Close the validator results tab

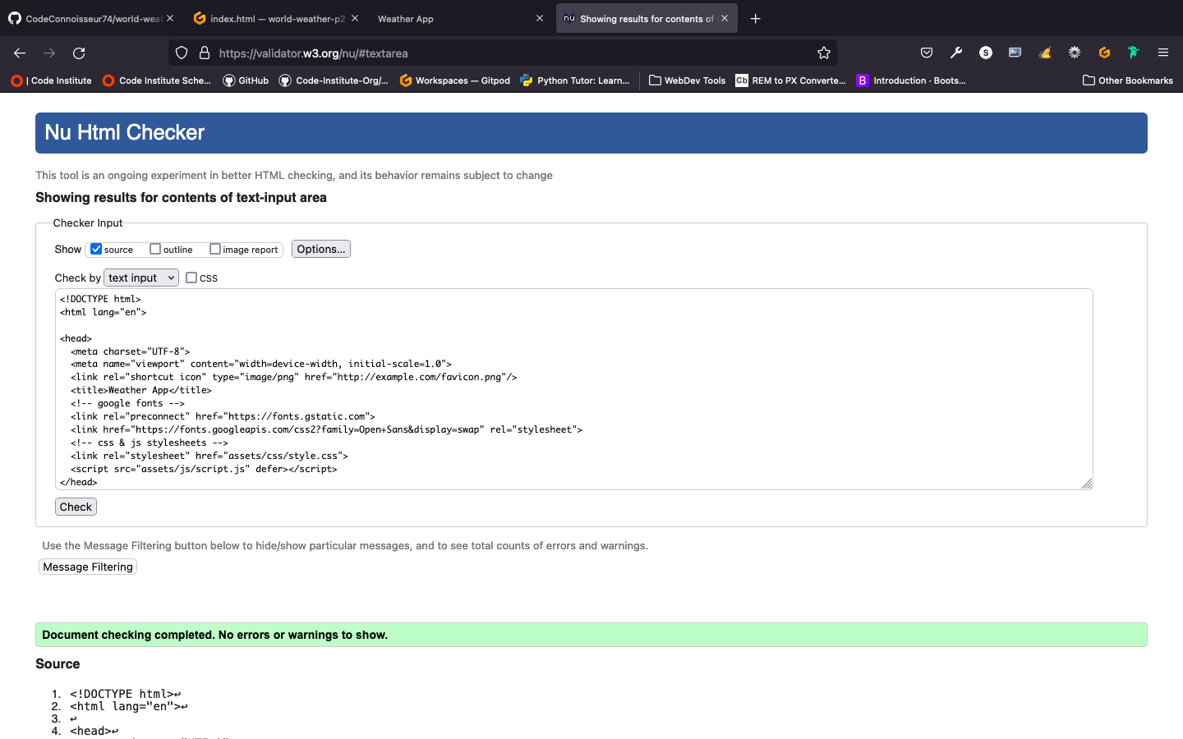coord(725,18)
